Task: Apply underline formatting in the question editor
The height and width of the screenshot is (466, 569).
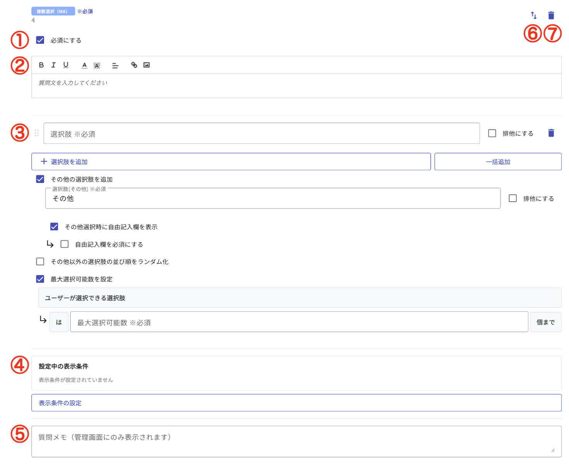Action: tap(66, 65)
